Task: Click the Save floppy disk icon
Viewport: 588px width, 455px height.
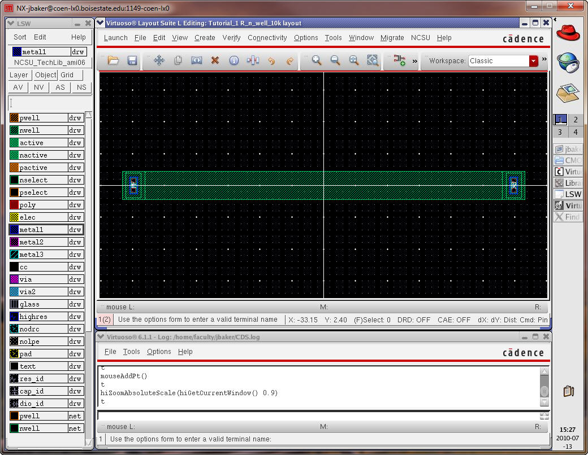Action: (132, 60)
